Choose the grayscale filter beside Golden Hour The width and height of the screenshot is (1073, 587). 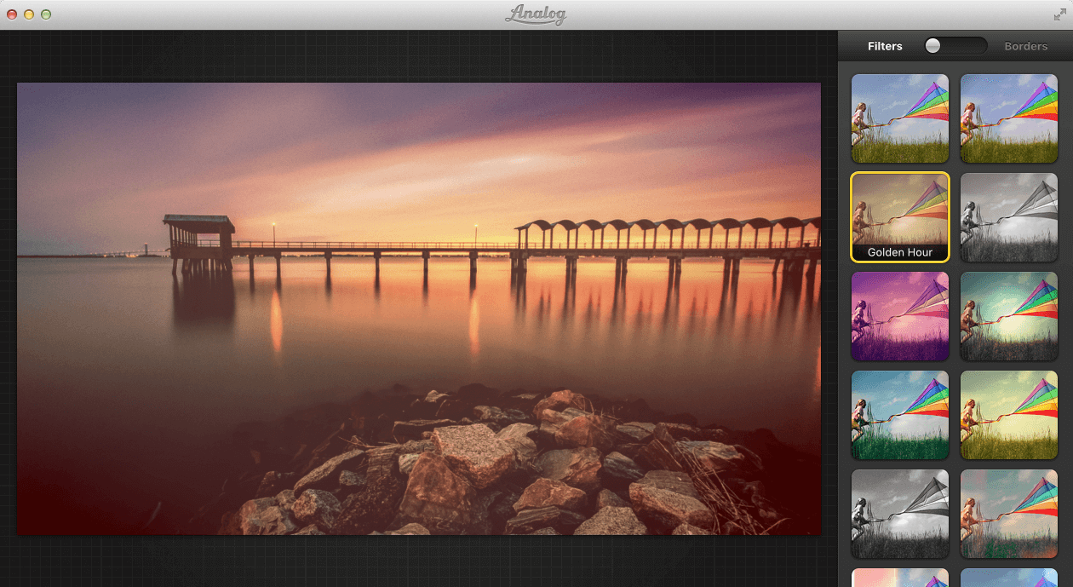click(x=1009, y=217)
